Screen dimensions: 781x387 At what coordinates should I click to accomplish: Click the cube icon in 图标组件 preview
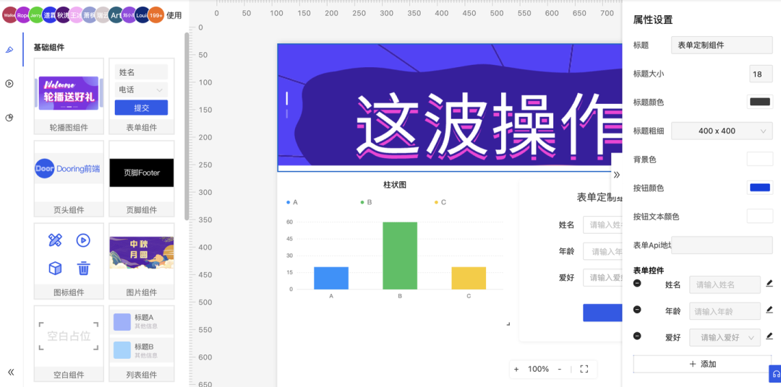(55, 269)
